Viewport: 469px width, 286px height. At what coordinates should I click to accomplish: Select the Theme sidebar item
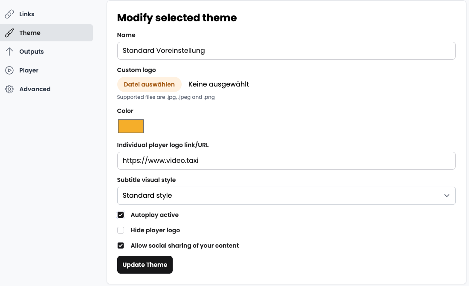(x=46, y=33)
